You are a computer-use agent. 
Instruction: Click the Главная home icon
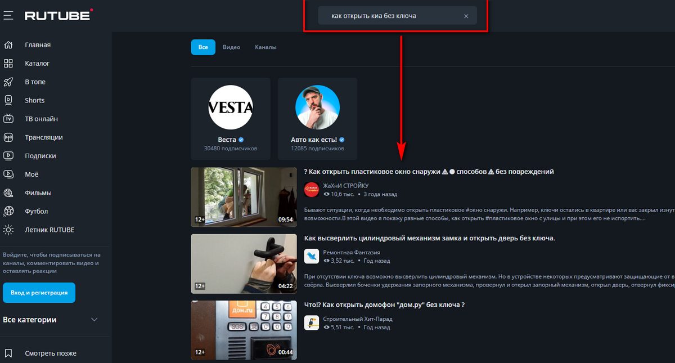pos(8,45)
